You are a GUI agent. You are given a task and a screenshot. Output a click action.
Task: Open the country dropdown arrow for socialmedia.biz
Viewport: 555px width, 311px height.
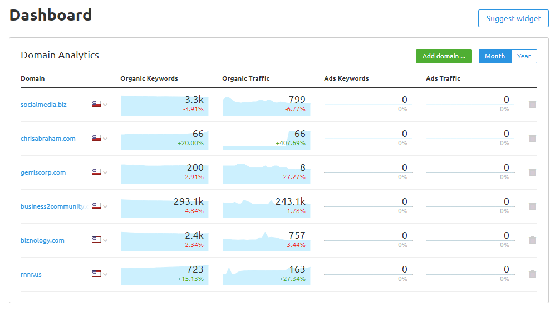click(x=105, y=105)
